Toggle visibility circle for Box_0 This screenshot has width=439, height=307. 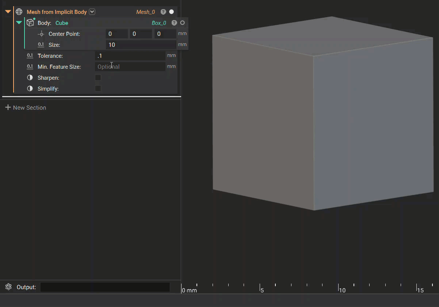183,23
